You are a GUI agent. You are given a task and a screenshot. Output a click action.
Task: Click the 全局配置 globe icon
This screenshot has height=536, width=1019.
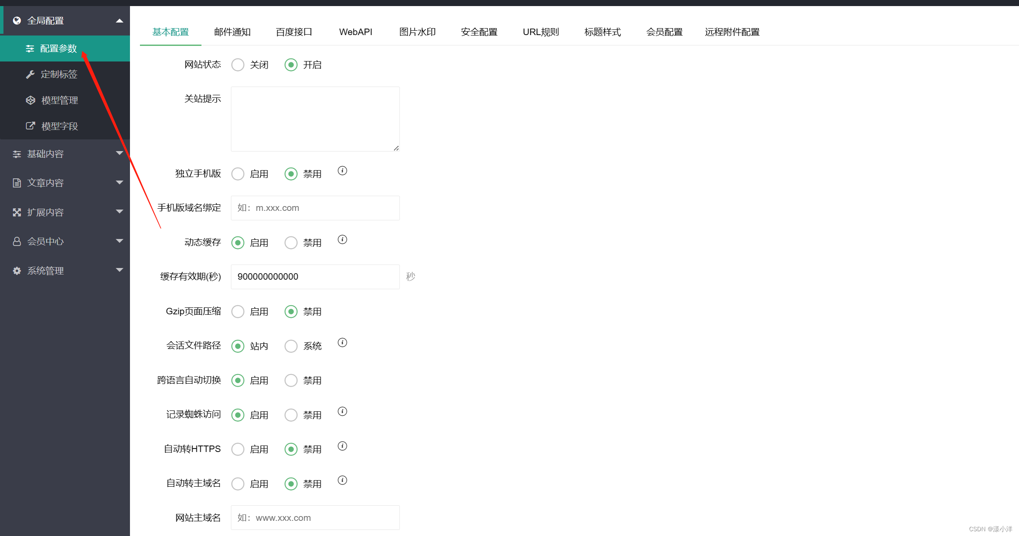pos(16,20)
